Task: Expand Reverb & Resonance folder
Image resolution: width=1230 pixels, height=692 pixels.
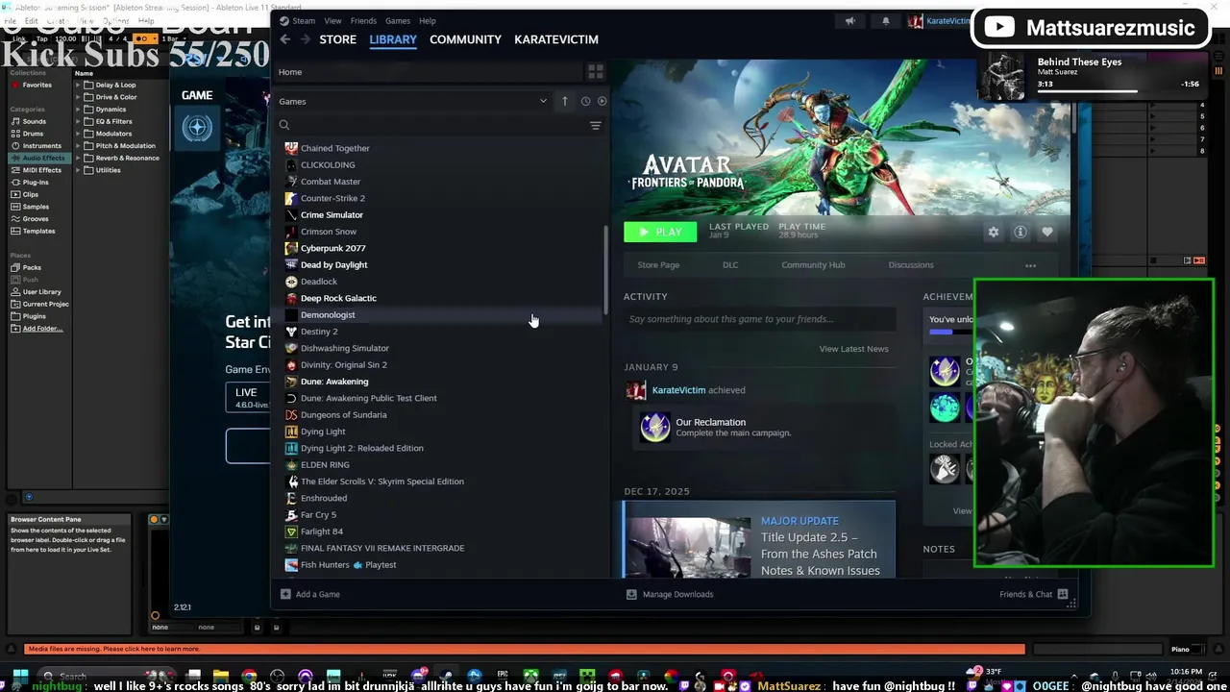Action: point(79,159)
